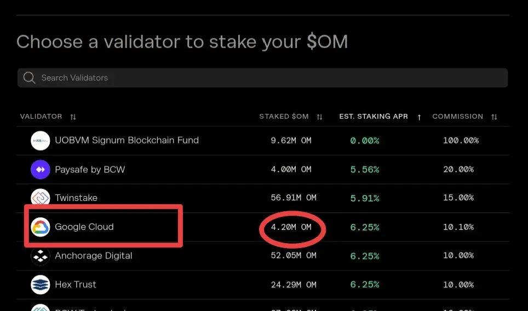
Task: Choose the Anchorage Digital validator name
Action: coord(94,256)
